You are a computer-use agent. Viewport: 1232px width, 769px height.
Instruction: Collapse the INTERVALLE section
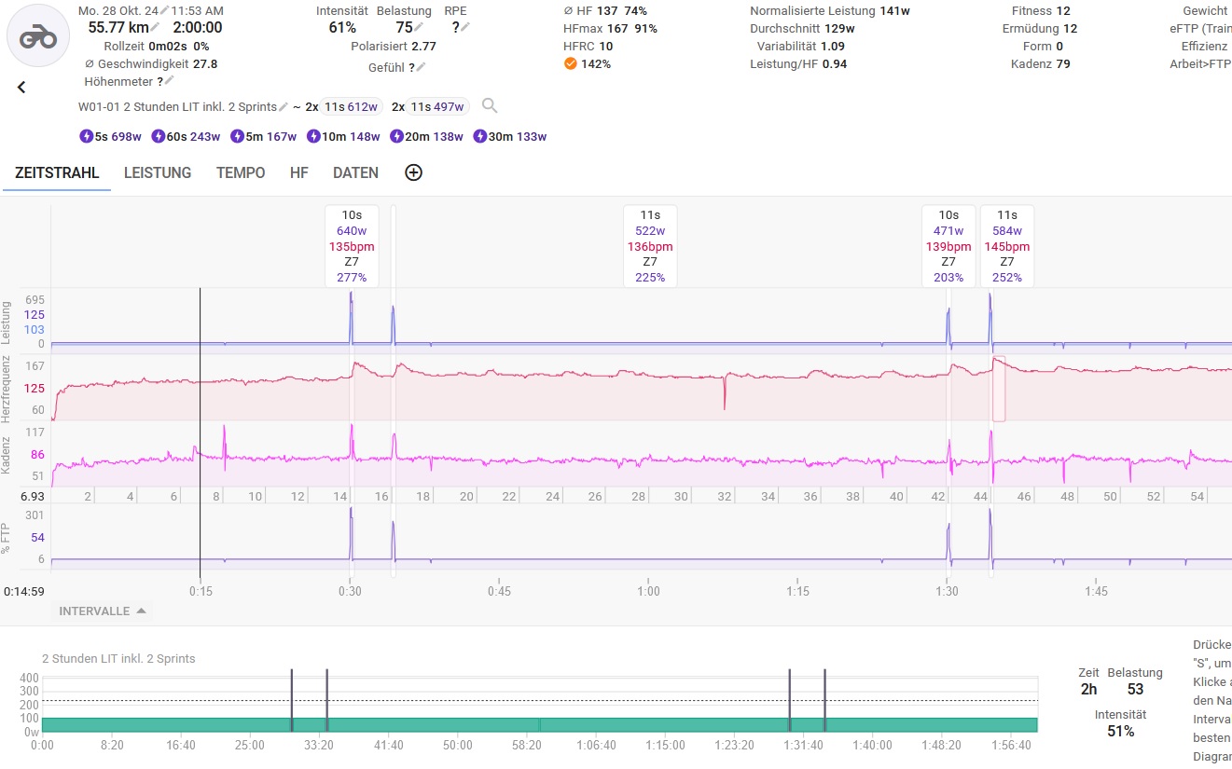[x=103, y=611]
